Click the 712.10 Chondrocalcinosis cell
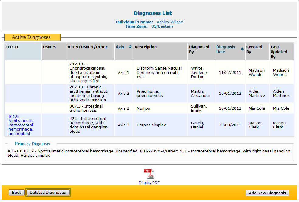Screen dimensions: 299x202 [x=90, y=72]
